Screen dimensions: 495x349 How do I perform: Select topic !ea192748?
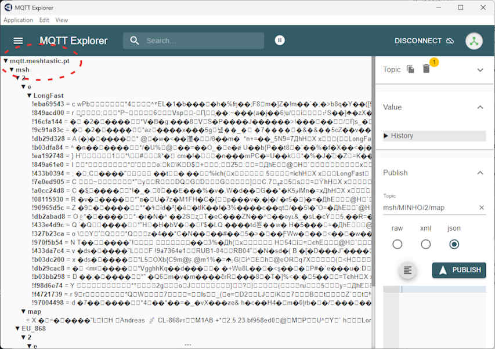[202, 156]
